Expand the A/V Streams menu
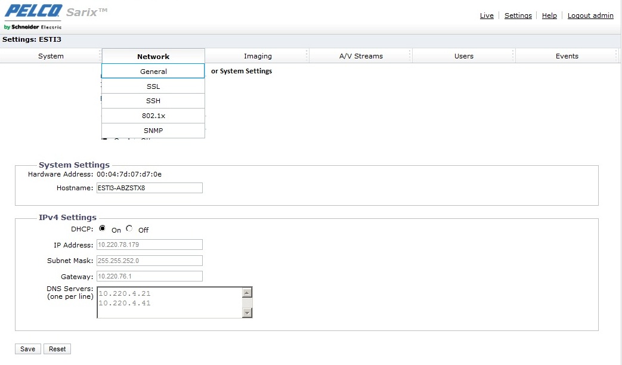The height and width of the screenshot is (365, 622). pos(361,56)
